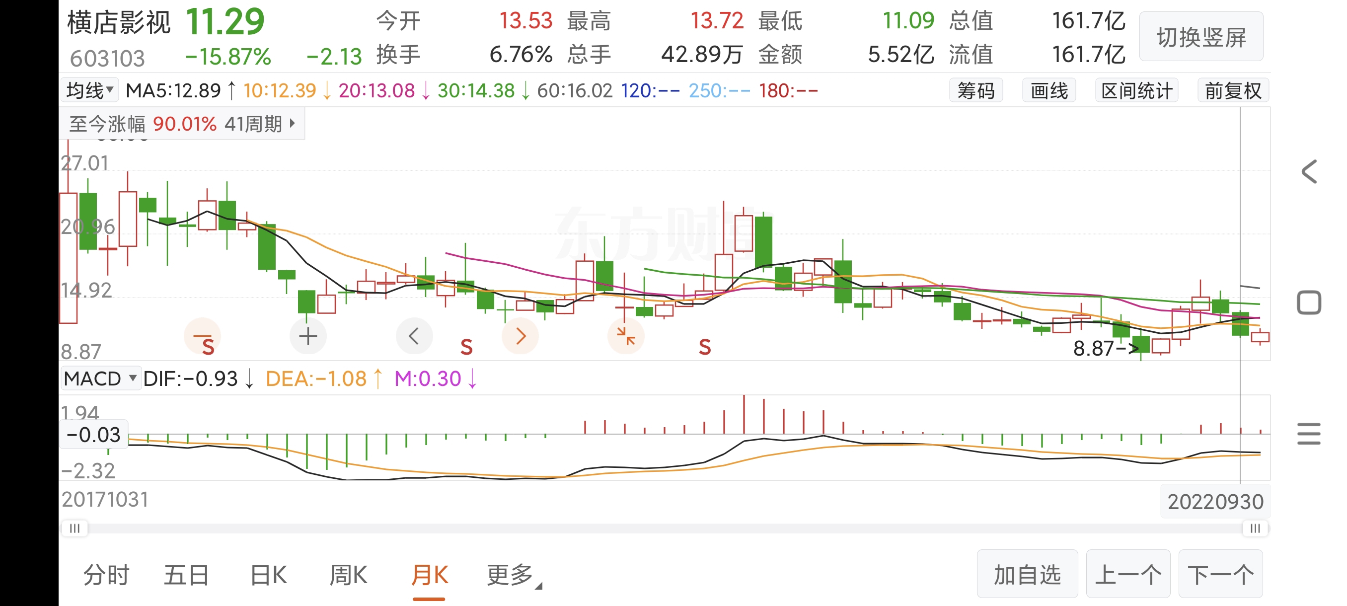Viewport: 1347px width, 606px height.
Task: Tap the right arrow chart pan icon
Action: (520, 336)
